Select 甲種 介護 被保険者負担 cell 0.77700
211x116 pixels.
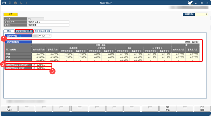coord(179,54)
